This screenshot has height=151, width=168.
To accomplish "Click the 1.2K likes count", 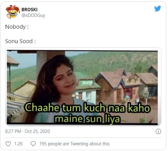I will coord(18,144).
